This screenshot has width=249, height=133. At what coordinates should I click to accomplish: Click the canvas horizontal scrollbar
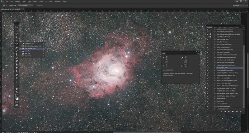click(147, 132)
